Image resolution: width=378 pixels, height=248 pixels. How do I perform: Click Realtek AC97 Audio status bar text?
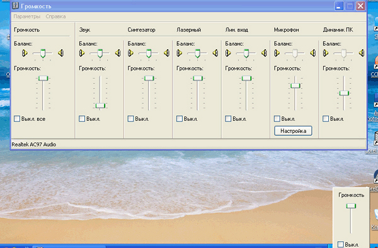pos(34,145)
